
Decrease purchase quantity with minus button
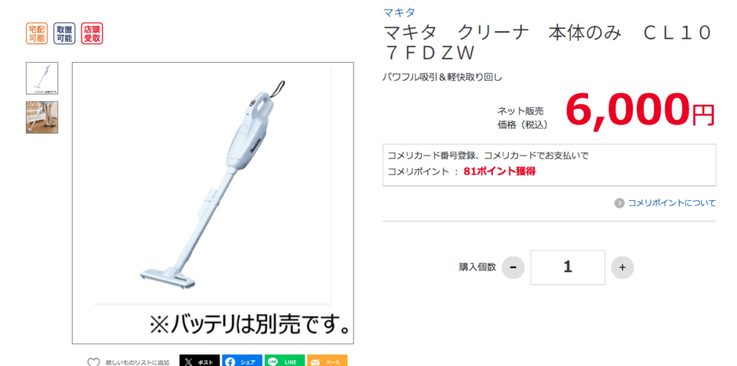pos(513,268)
